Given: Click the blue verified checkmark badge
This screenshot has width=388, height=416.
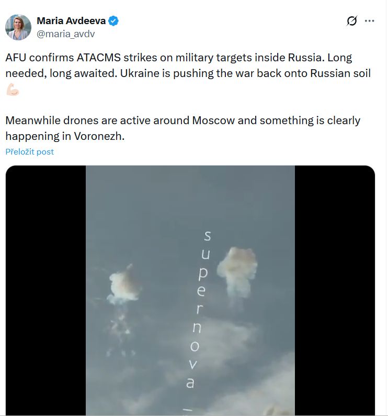Looking at the screenshot, I should (113, 21).
